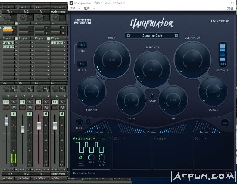237x184 pixels.
Task: Click the pan knob of Tr 1 channel
Action: (7, 17)
